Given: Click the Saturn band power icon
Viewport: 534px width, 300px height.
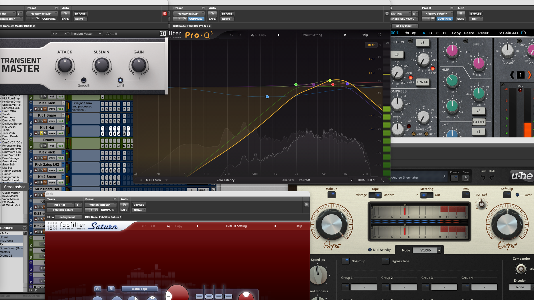Looking at the screenshot, I should (x=97, y=289).
